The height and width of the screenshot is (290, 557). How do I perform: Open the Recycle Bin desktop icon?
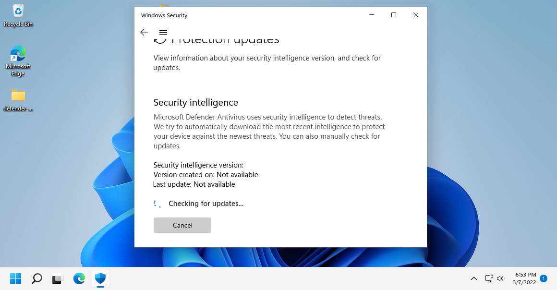(18, 16)
